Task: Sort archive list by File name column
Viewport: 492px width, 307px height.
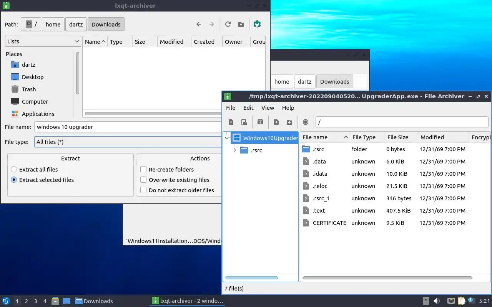Action: [x=325, y=137]
